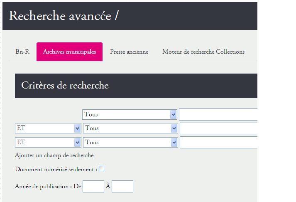Click the Document numérisé seulement label text
296x202 pixels.
click(x=56, y=169)
